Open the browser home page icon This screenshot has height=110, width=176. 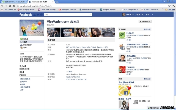pyautogui.click(x=14, y=6)
